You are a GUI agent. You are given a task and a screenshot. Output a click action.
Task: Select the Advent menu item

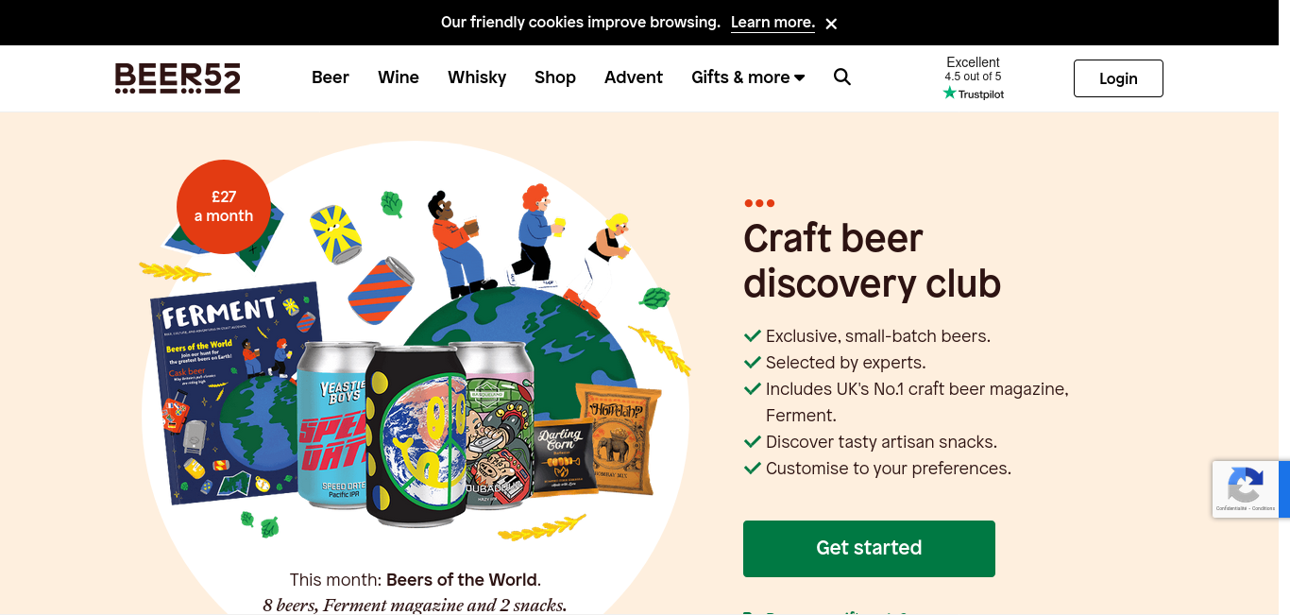tap(634, 77)
